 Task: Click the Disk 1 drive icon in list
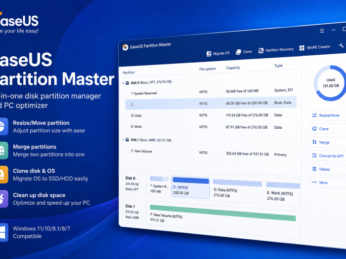point(128,140)
